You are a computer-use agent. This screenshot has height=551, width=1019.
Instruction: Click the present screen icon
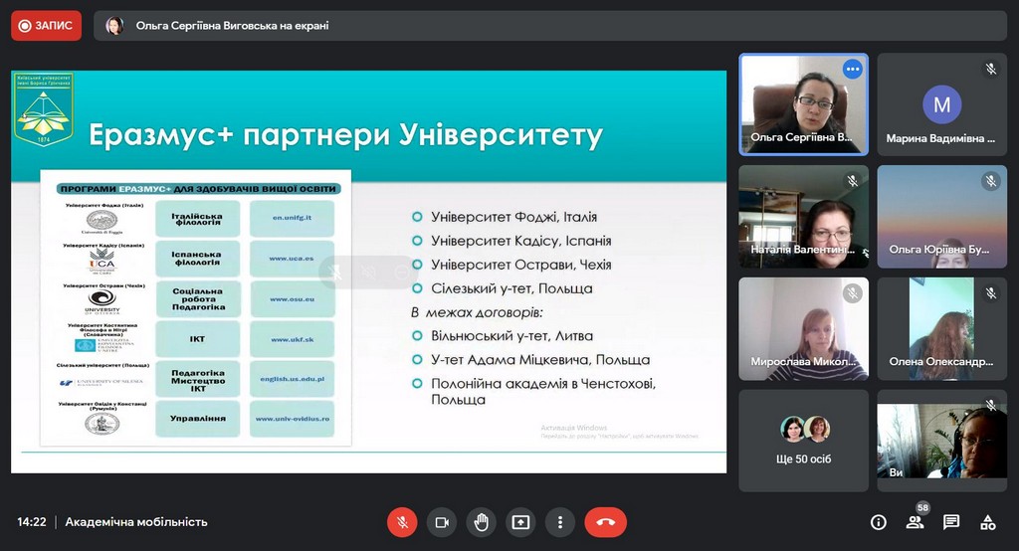click(x=520, y=522)
